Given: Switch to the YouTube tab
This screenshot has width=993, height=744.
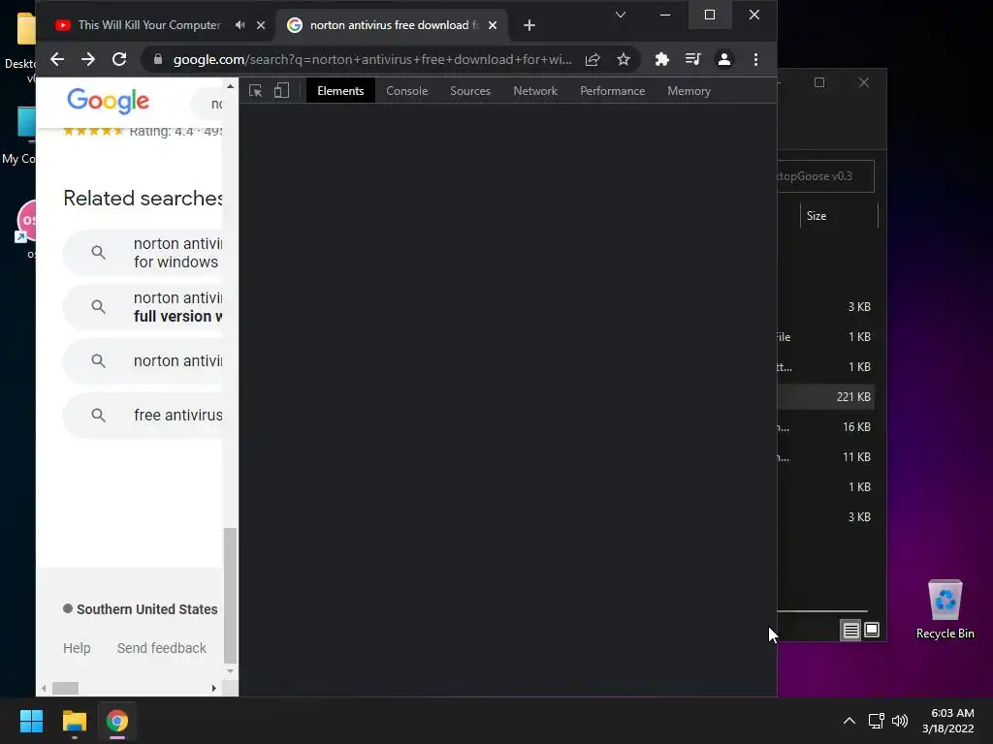Looking at the screenshot, I should pos(148,25).
